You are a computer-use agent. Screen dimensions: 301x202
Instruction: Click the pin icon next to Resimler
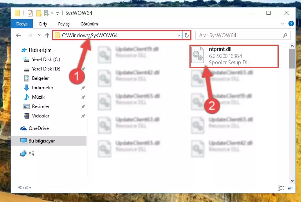(x=83, y=106)
